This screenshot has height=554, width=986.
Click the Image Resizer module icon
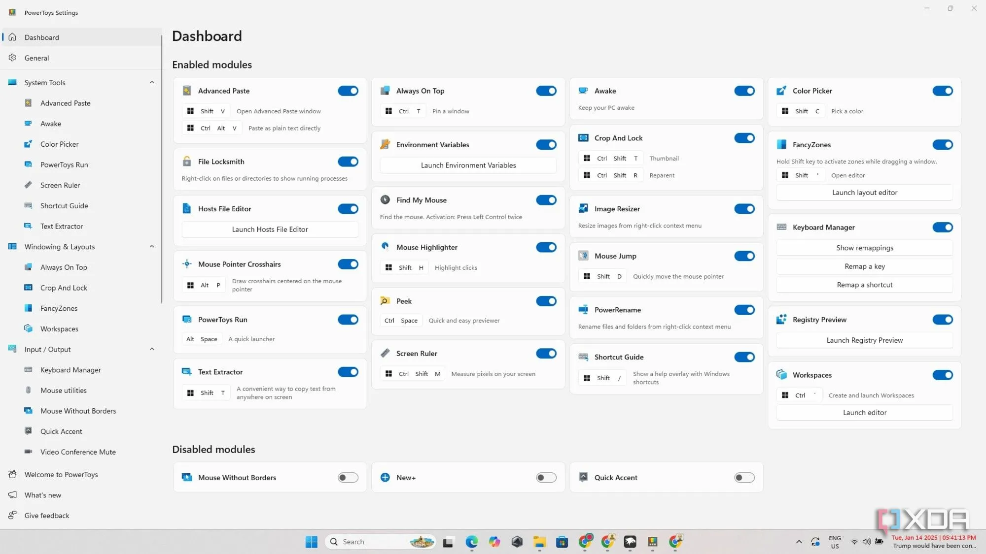583,209
